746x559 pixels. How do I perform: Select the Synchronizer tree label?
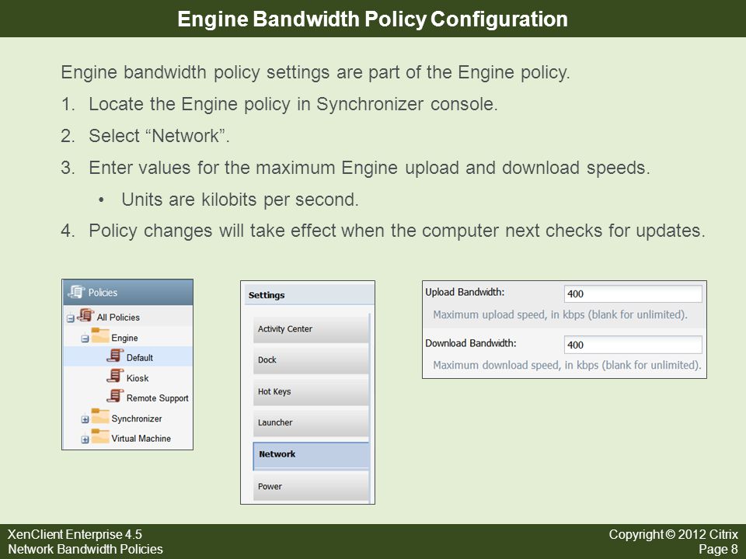click(x=137, y=418)
